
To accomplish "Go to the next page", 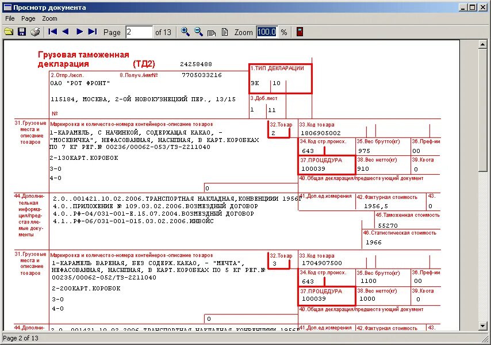I will point(79,32).
